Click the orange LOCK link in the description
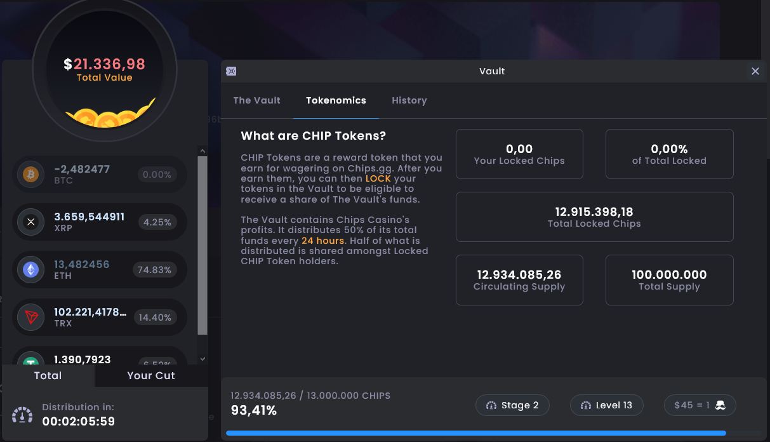The width and height of the screenshot is (770, 442). point(378,179)
